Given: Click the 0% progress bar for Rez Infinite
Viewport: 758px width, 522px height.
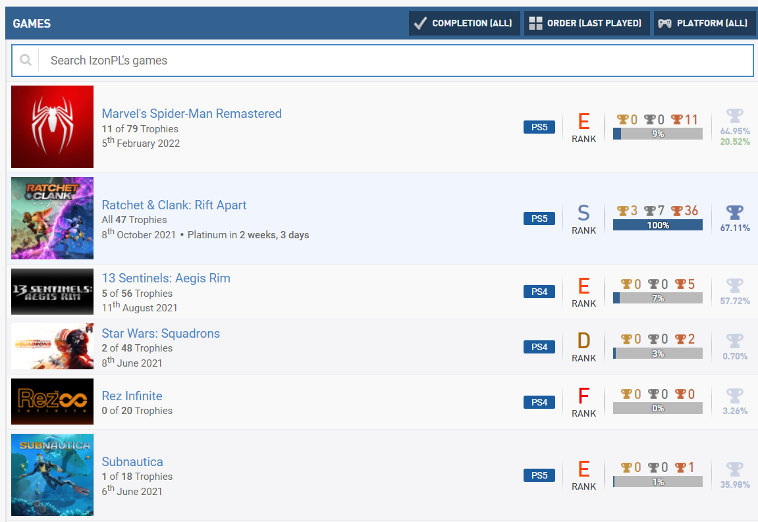Looking at the screenshot, I should tap(657, 408).
